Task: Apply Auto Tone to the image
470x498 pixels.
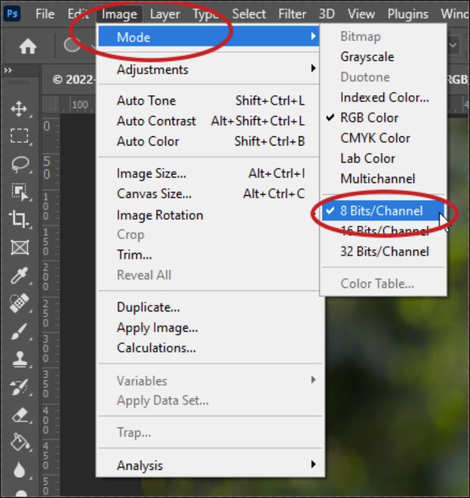Action: (x=145, y=101)
